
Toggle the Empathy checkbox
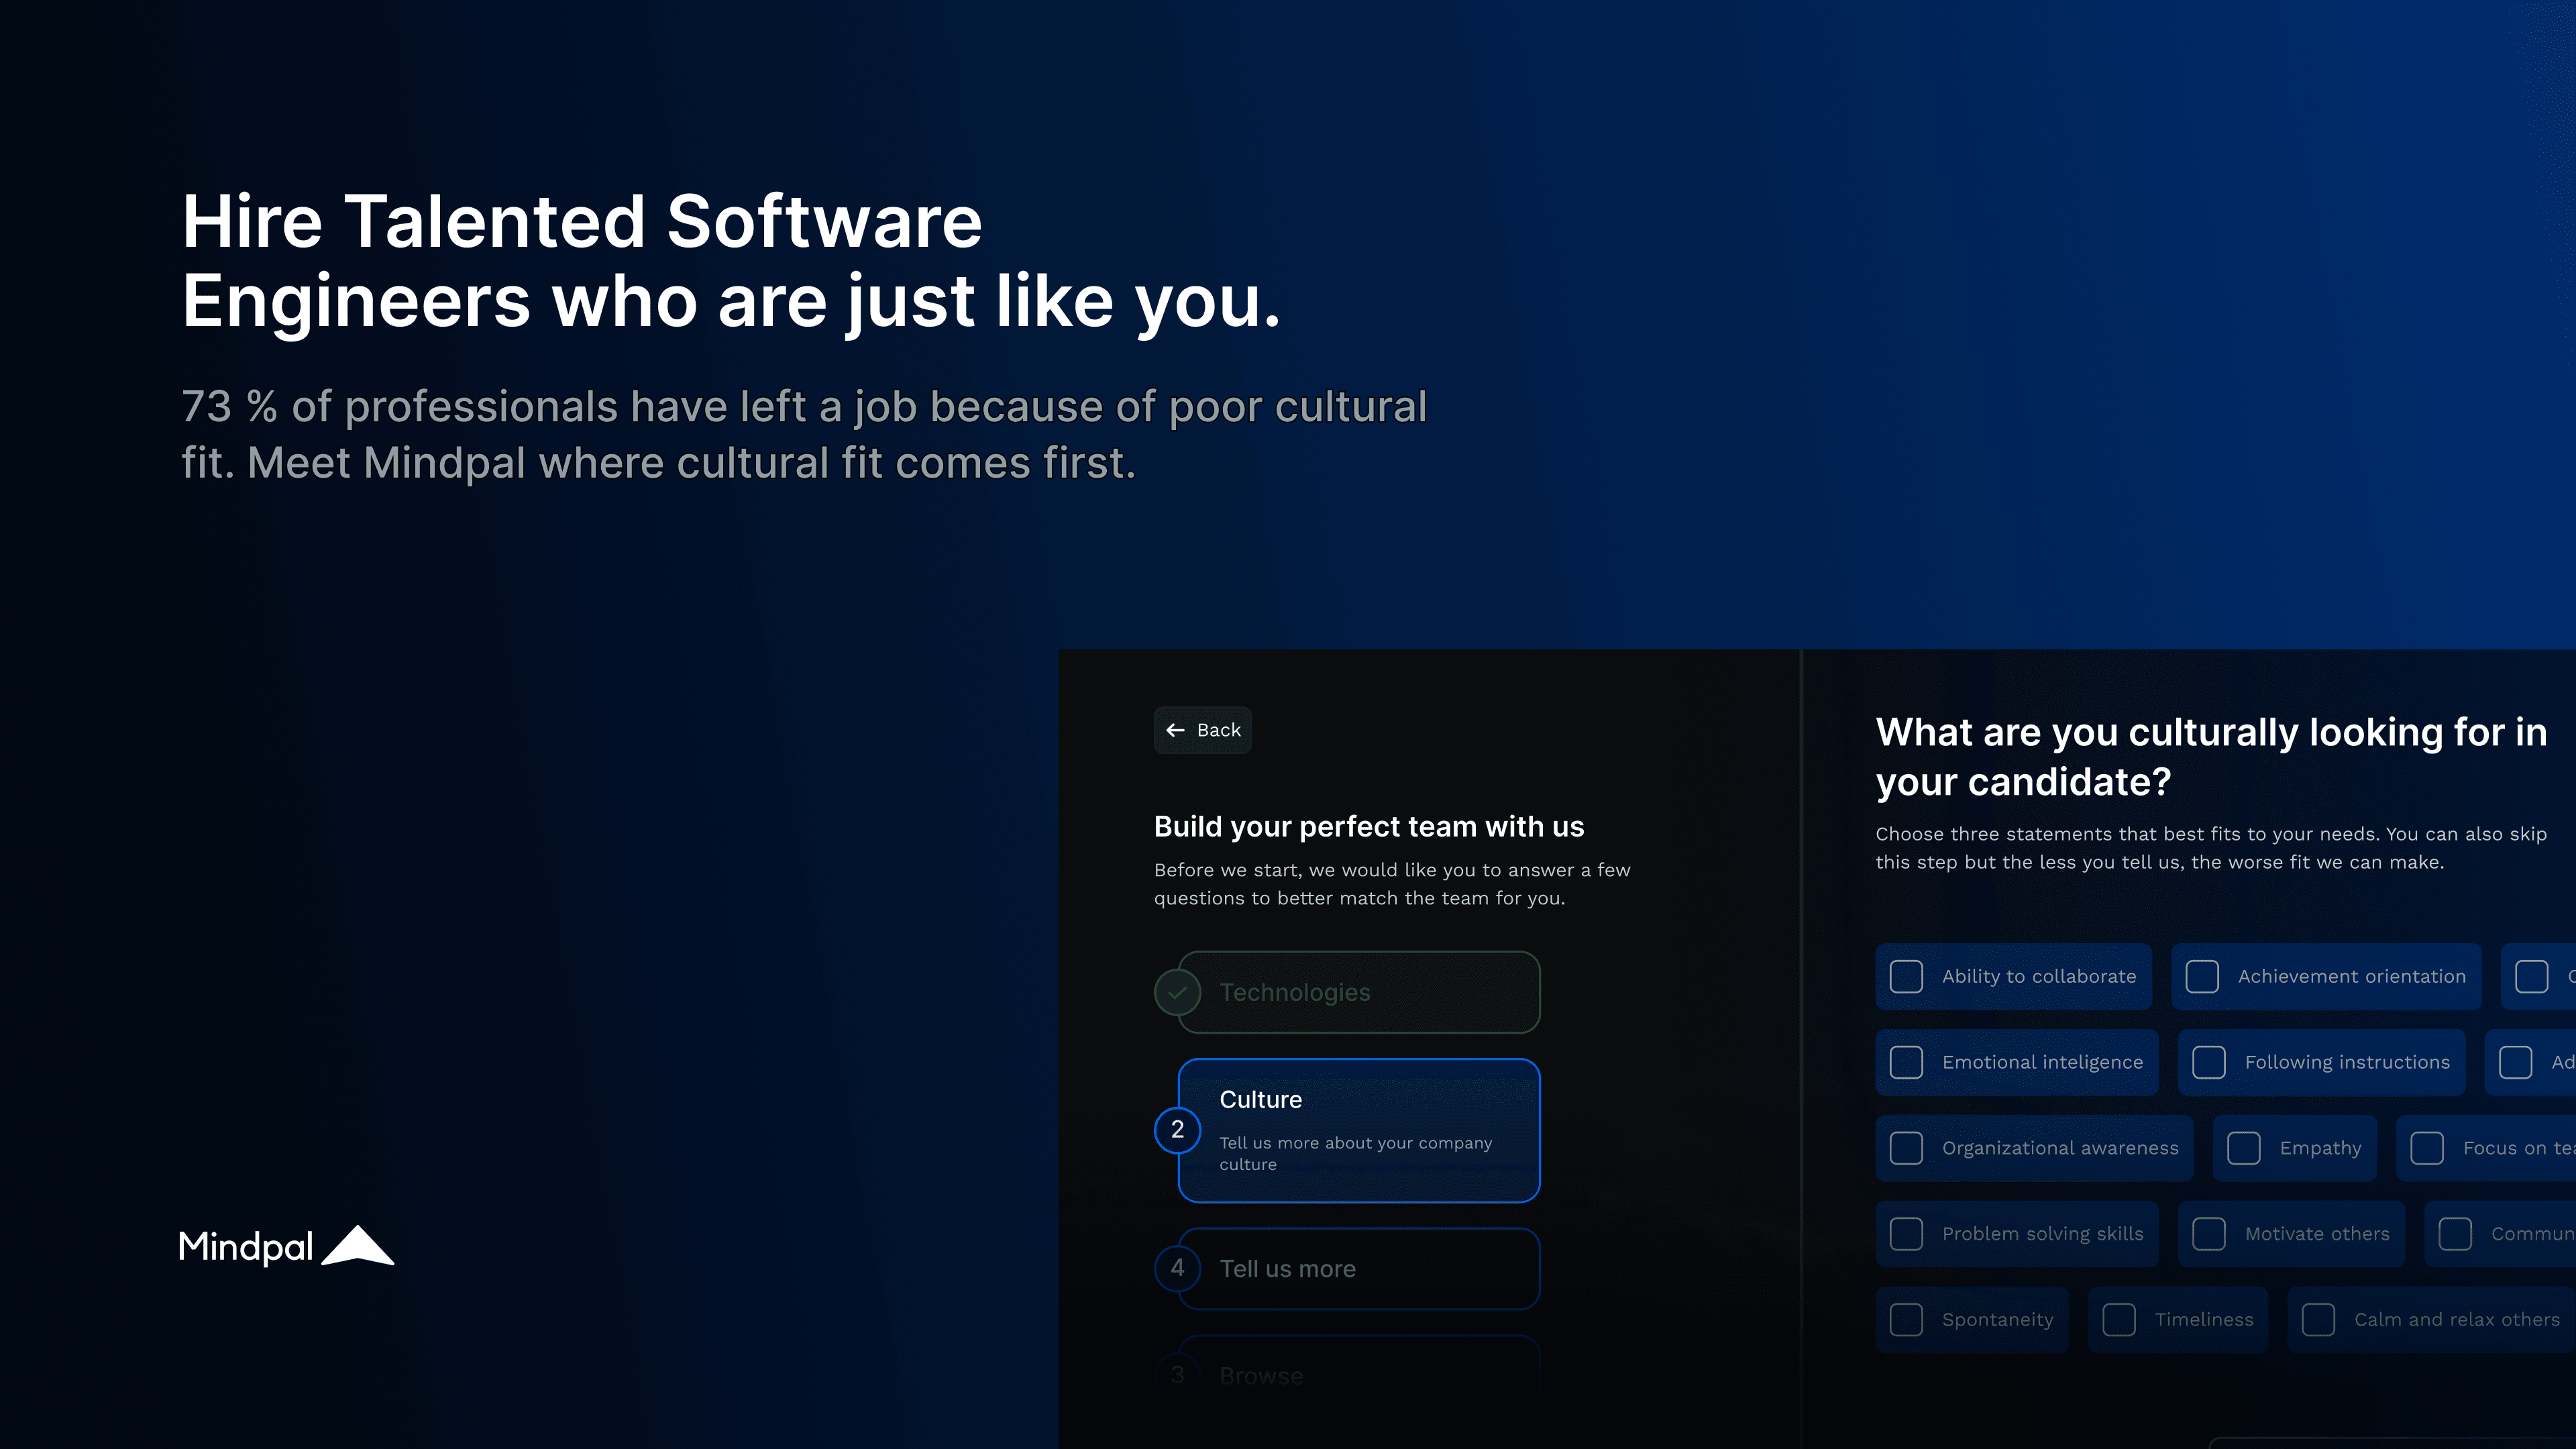pos(2244,1148)
